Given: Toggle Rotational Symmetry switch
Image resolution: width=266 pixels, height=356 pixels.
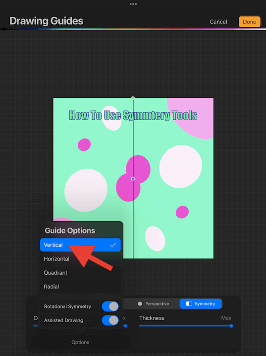Looking at the screenshot, I should coord(110,306).
